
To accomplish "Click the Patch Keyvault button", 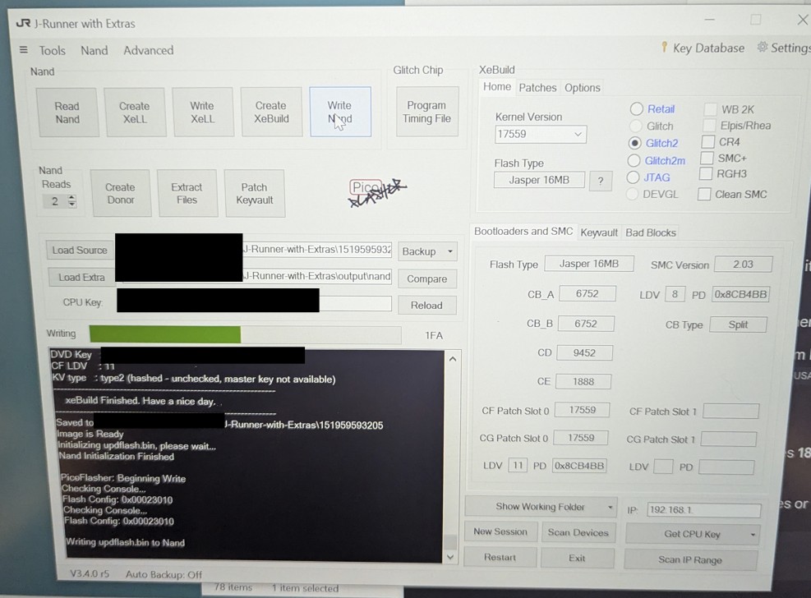I will [255, 193].
